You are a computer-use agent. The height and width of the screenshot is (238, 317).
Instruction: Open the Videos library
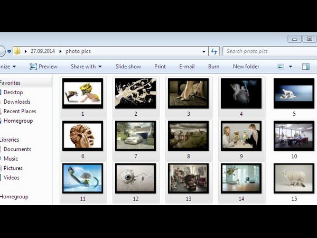point(12,178)
